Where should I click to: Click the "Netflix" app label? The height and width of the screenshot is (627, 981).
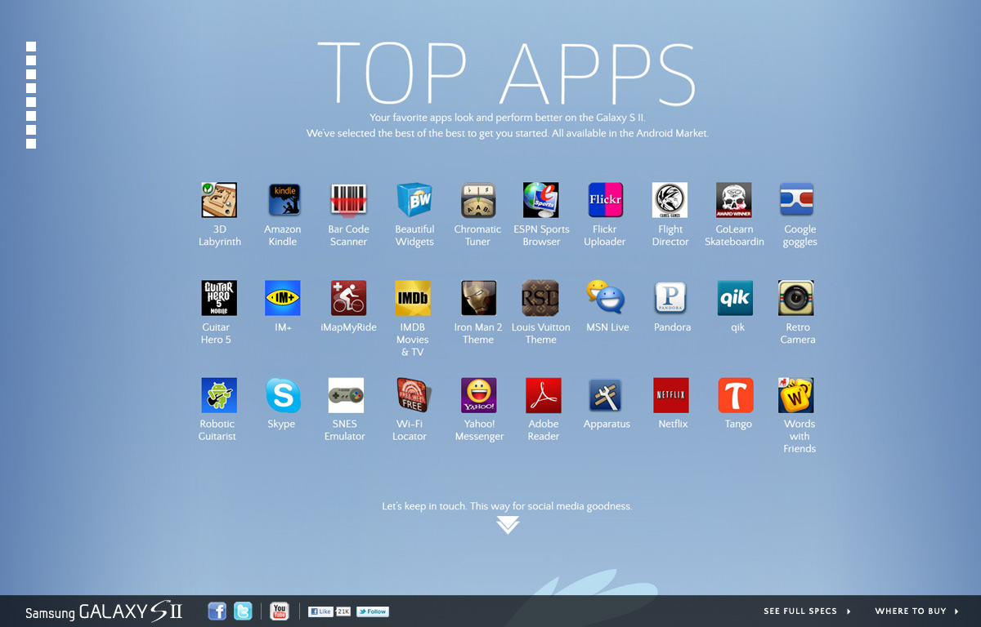(674, 424)
